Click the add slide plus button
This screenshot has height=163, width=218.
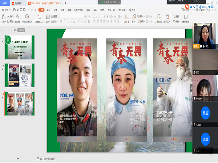(x=18, y=158)
